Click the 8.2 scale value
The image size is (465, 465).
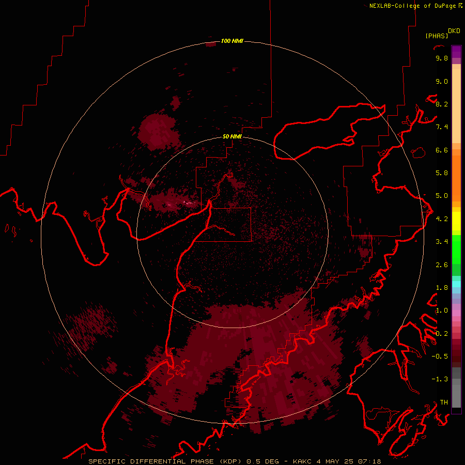442,104
